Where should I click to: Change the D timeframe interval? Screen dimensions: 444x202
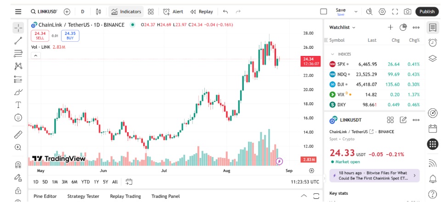tap(83, 11)
